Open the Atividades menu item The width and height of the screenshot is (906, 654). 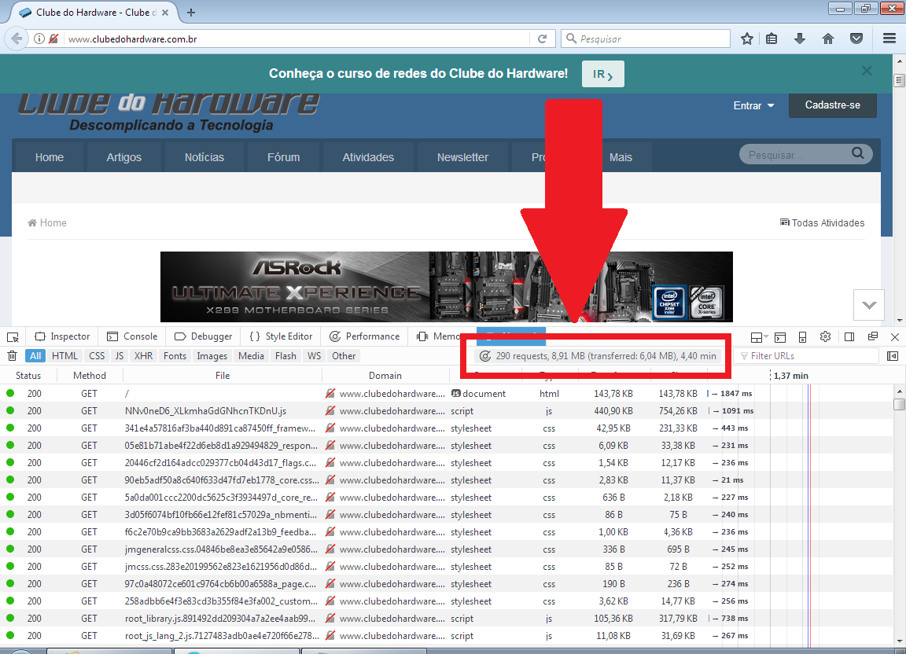368,157
